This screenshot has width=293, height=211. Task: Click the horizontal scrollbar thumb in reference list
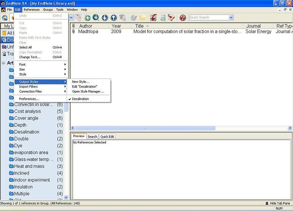click(145, 128)
